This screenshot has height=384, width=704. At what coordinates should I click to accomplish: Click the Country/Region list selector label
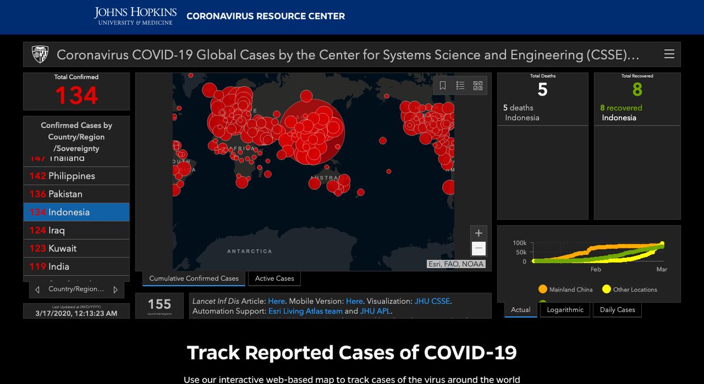click(76, 290)
